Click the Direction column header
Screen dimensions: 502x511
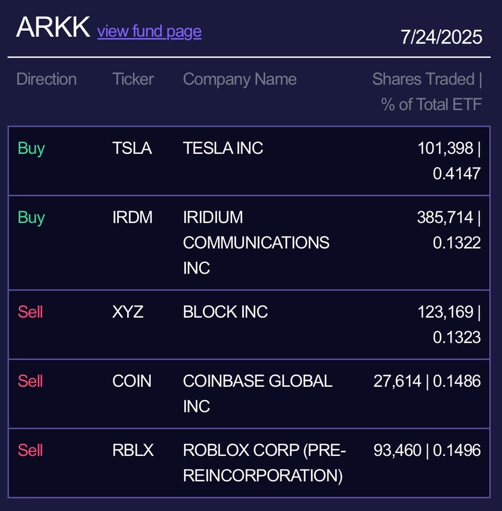(47, 79)
